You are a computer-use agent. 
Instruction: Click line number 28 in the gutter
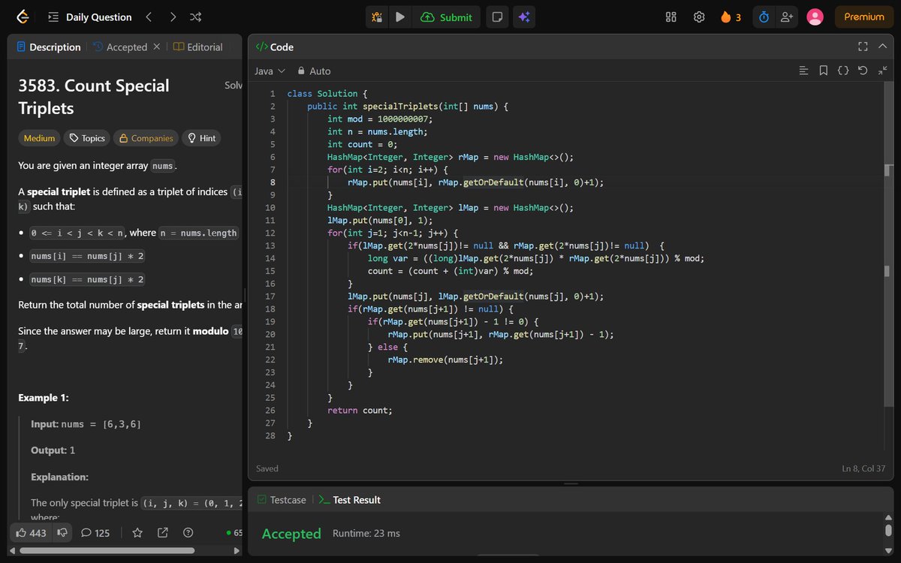click(x=270, y=435)
